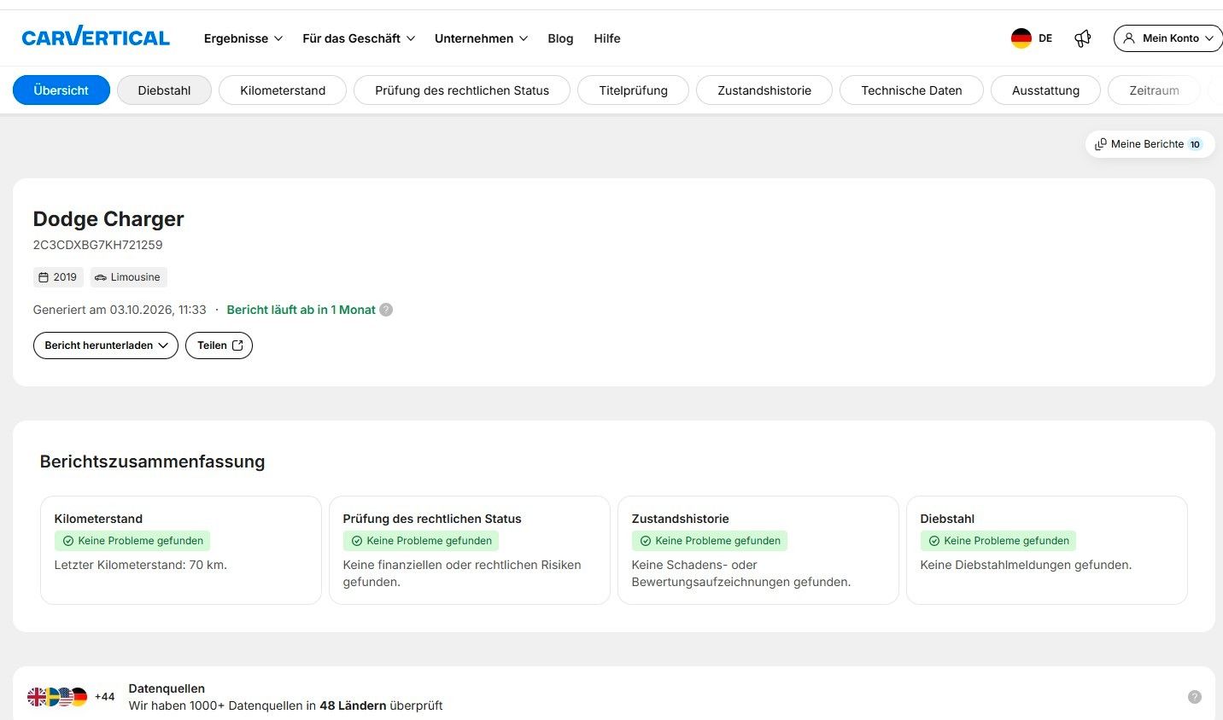
Task: Open the DE language selector
Action: [1032, 38]
